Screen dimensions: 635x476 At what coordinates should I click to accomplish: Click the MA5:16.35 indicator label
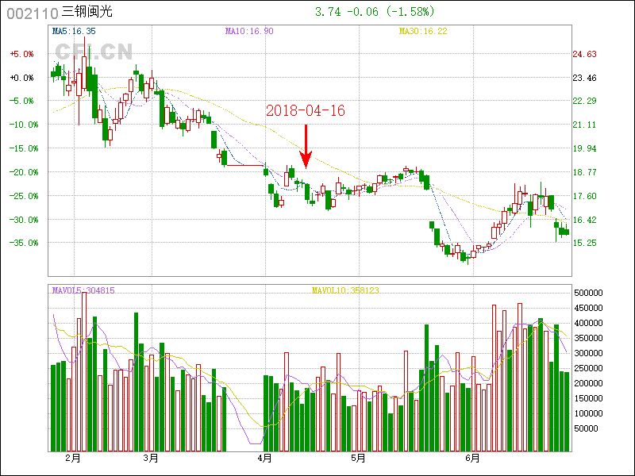coord(73,31)
